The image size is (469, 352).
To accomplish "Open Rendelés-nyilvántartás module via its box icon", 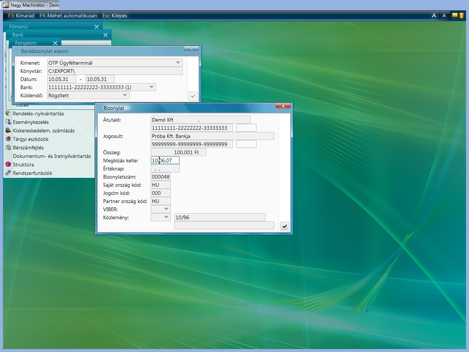I will [x=8, y=114].
